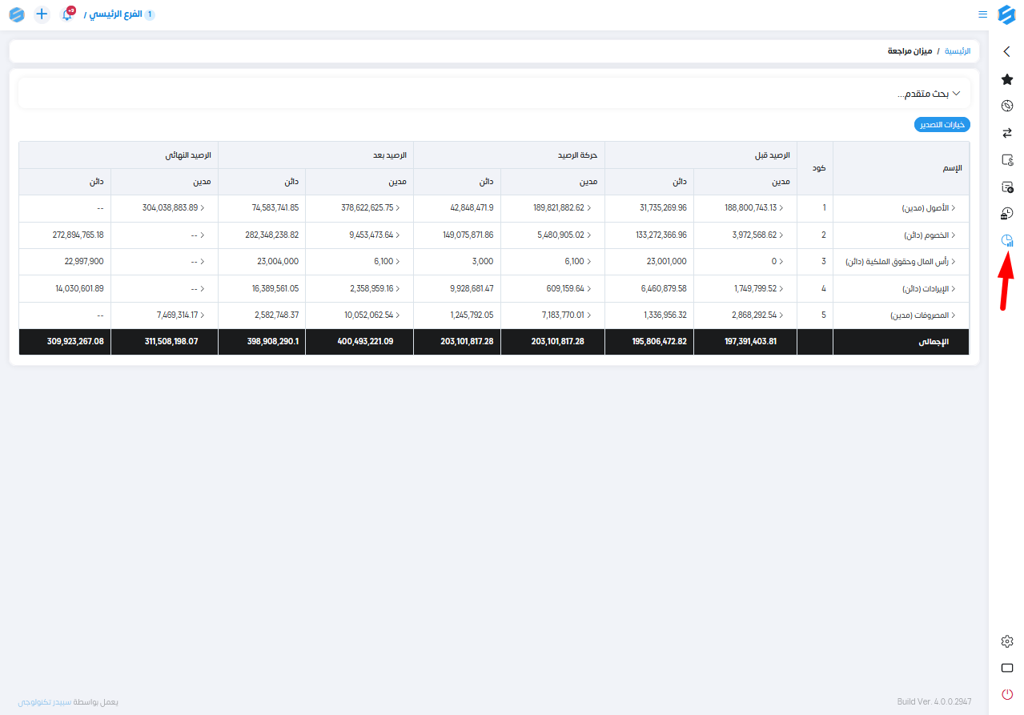Click the خيارات التصدير export options button
Viewport: 1024px width, 715px height.
[942, 125]
